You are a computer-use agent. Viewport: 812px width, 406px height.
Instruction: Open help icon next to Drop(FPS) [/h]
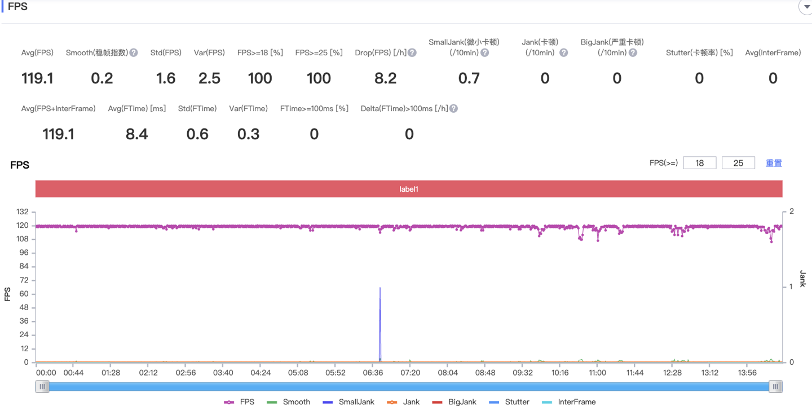[412, 52]
